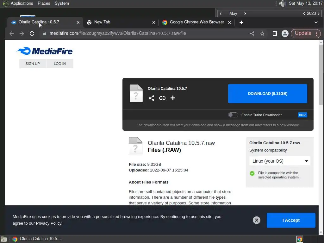Dismiss the cookie banner with the X

tap(256, 220)
